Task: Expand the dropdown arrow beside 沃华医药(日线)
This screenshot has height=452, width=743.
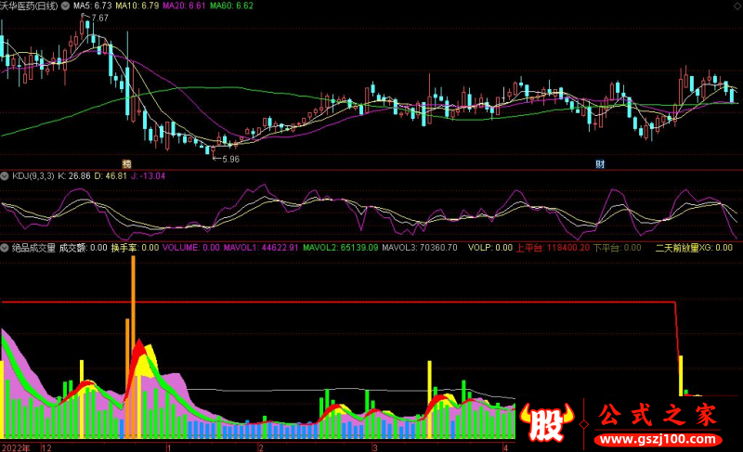Action: 63,6
